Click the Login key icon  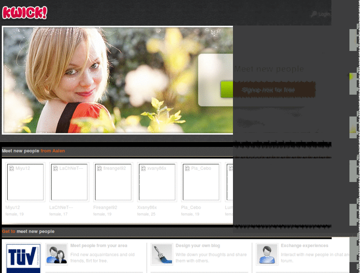click(x=313, y=14)
